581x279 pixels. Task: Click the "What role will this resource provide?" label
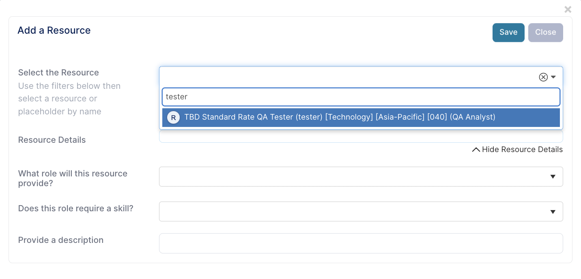[73, 178]
